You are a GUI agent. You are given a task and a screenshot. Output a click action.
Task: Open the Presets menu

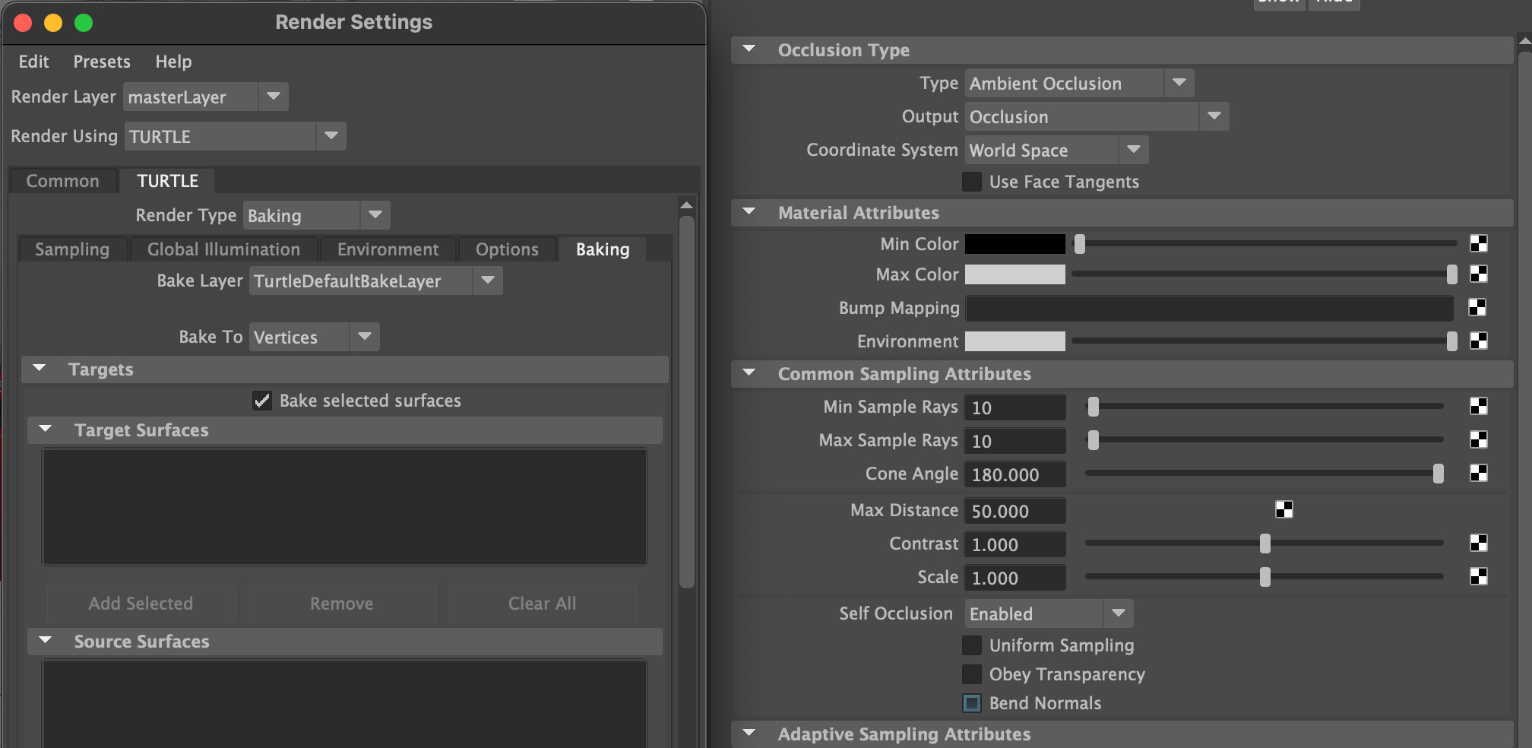tap(102, 62)
